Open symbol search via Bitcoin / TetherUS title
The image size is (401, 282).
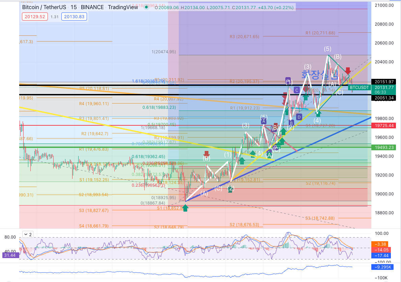click(x=44, y=7)
